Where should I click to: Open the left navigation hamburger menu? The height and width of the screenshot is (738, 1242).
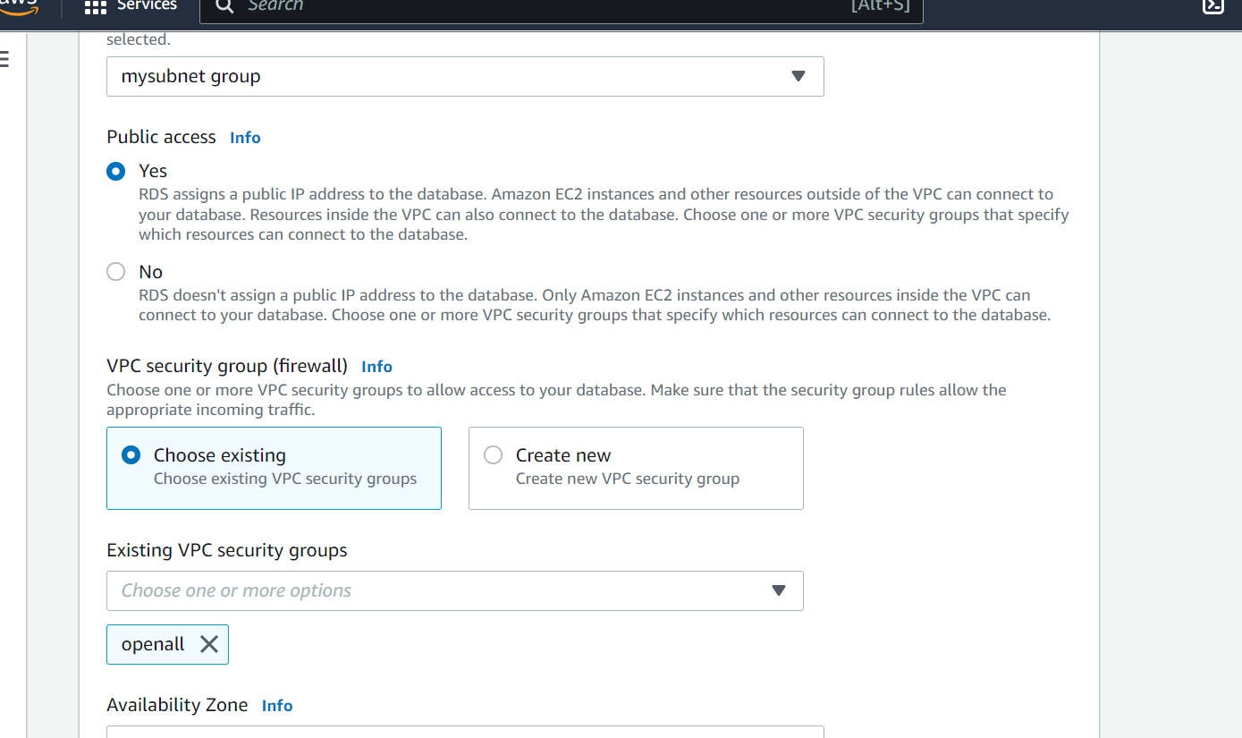pyautogui.click(x=5, y=58)
